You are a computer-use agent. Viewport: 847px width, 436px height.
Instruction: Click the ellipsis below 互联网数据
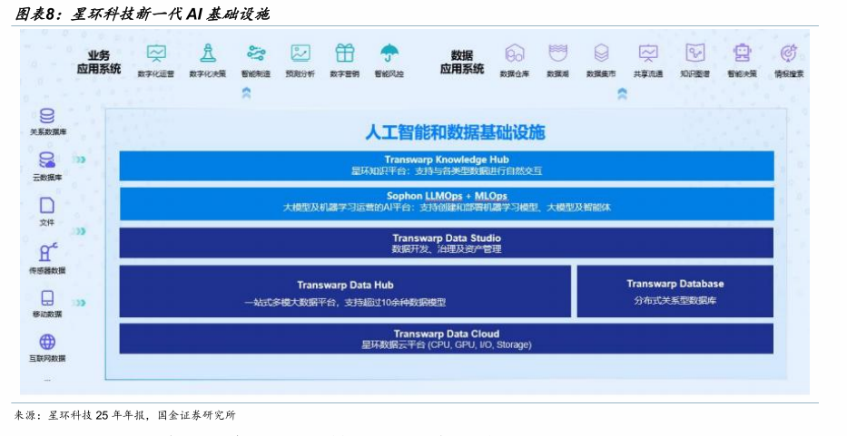pyautogui.click(x=47, y=379)
